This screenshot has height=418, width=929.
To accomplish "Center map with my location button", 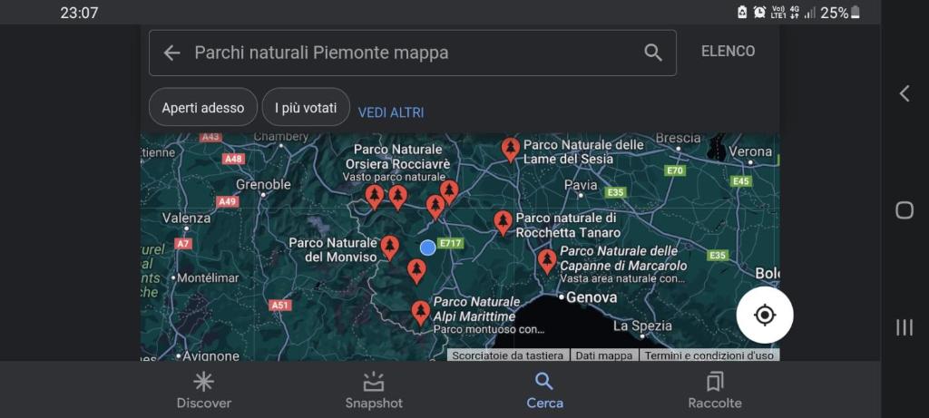I will 764,315.
